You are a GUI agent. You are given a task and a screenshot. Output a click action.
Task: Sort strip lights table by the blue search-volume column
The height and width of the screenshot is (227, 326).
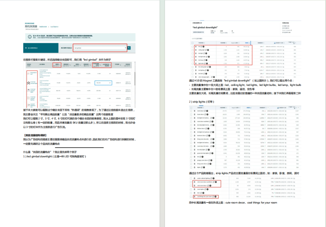click(249, 108)
